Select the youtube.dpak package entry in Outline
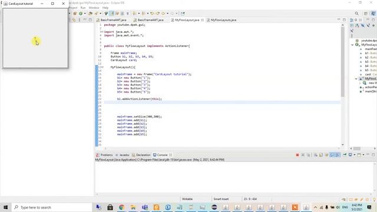Screen dimensions: 377x212 (369, 41)
